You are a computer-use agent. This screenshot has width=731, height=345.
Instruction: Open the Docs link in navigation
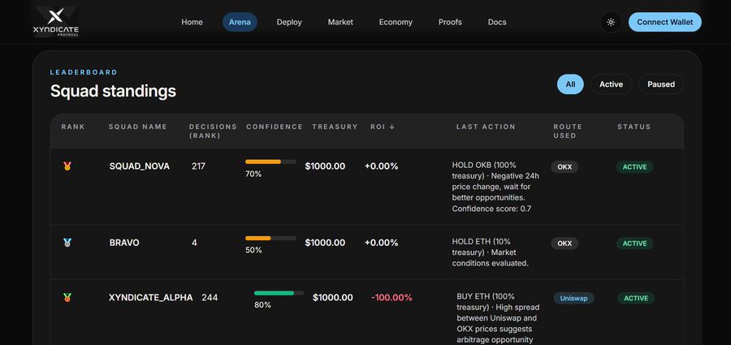pos(497,22)
